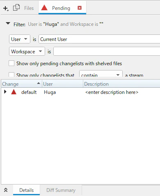Click the Files tab copy-pages icon
160x196 pixels.
tap(16, 7)
